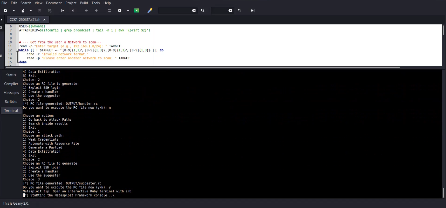Find entered text magnifier icon
This screenshot has width=446, height=208.
203,11
